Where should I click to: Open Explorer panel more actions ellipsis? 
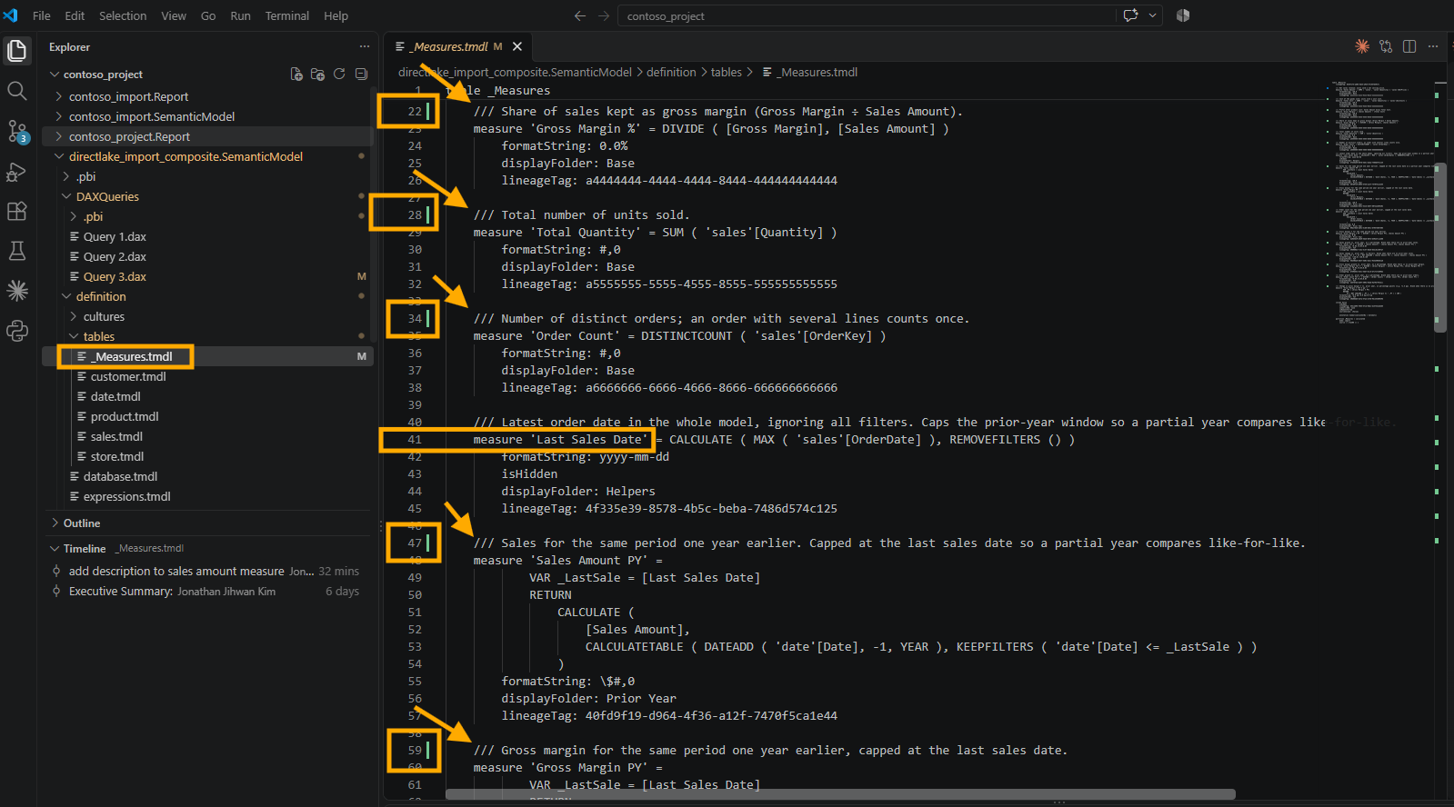(x=365, y=46)
